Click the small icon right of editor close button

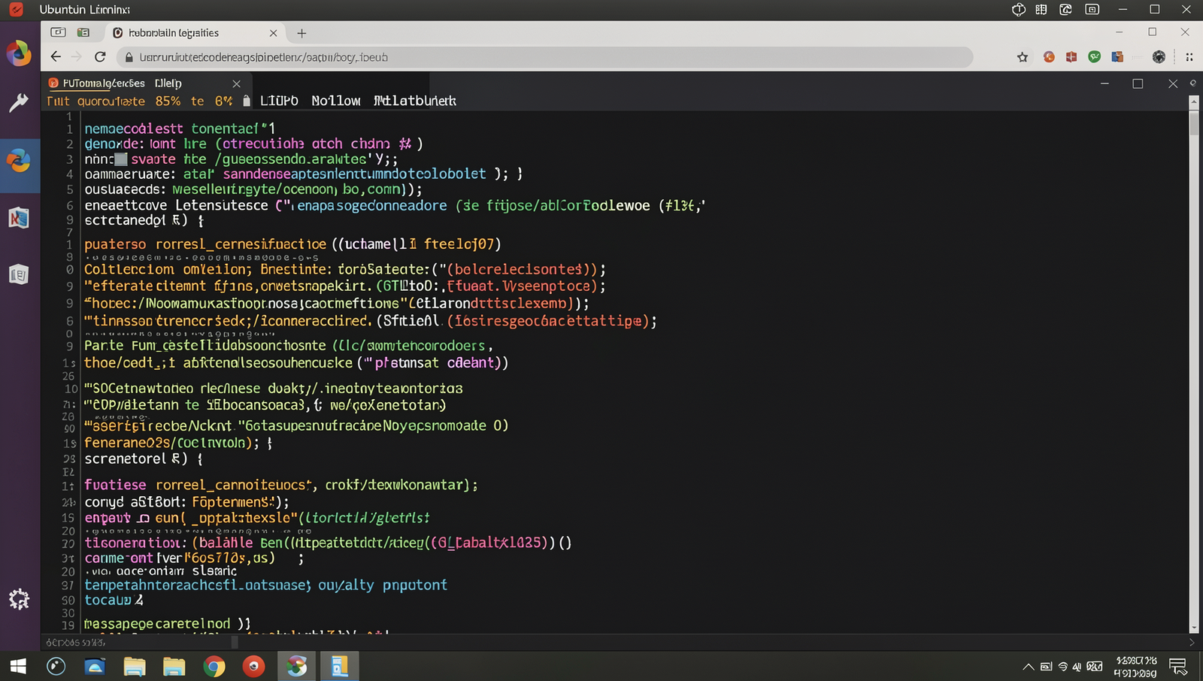click(1192, 83)
